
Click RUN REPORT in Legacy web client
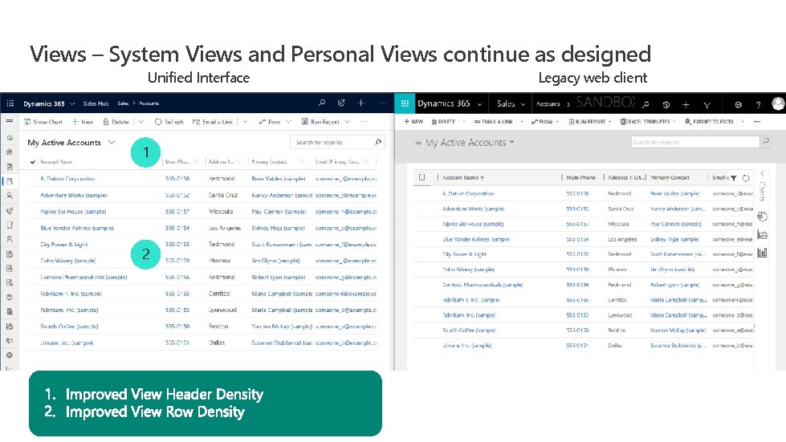pos(587,122)
